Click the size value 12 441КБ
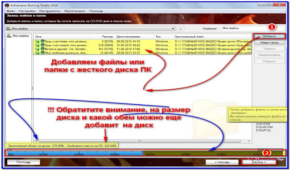Screen dimensions: 290x170 click(x=106, y=53)
